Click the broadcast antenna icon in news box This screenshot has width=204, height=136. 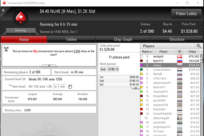(6, 49)
